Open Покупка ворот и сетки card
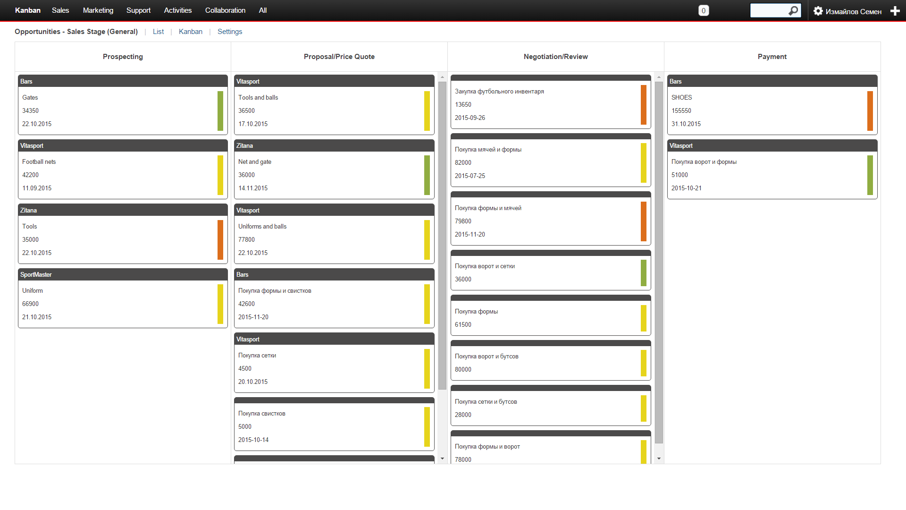Image resolution: width=906 pixels, height=510 pixels. [551, 270]
